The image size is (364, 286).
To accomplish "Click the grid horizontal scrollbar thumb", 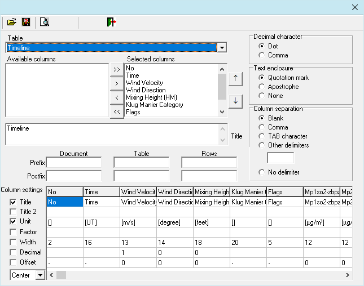I will 62,275.
